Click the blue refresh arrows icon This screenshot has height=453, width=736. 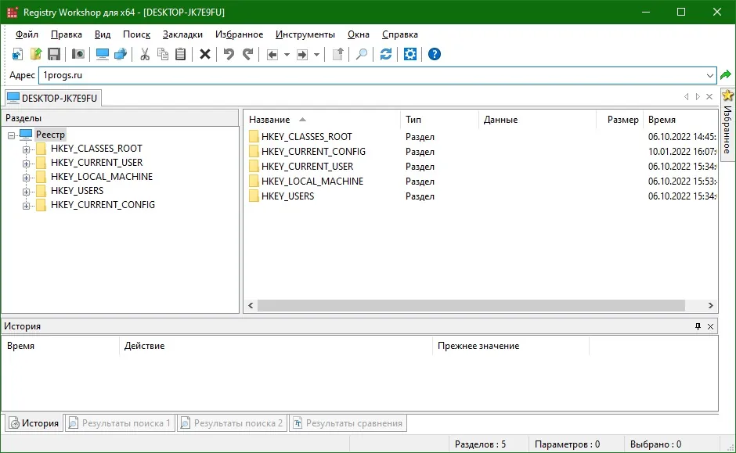[386, 55]
